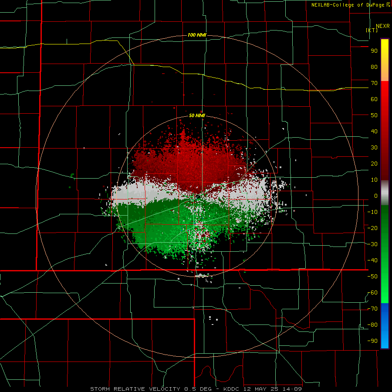The height and width of the screenshot is (392, 392).
Task: Click the 100 NMI range ring label
Action: pyautogui.click(x=197, y=35)
